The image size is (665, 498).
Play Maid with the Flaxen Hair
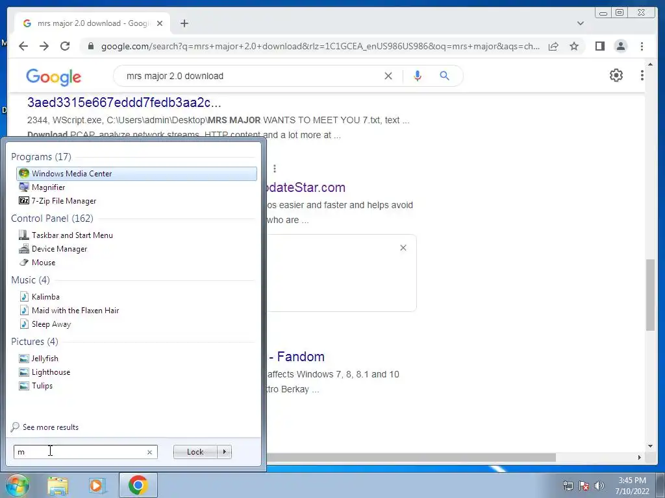[x=75, y=311]
